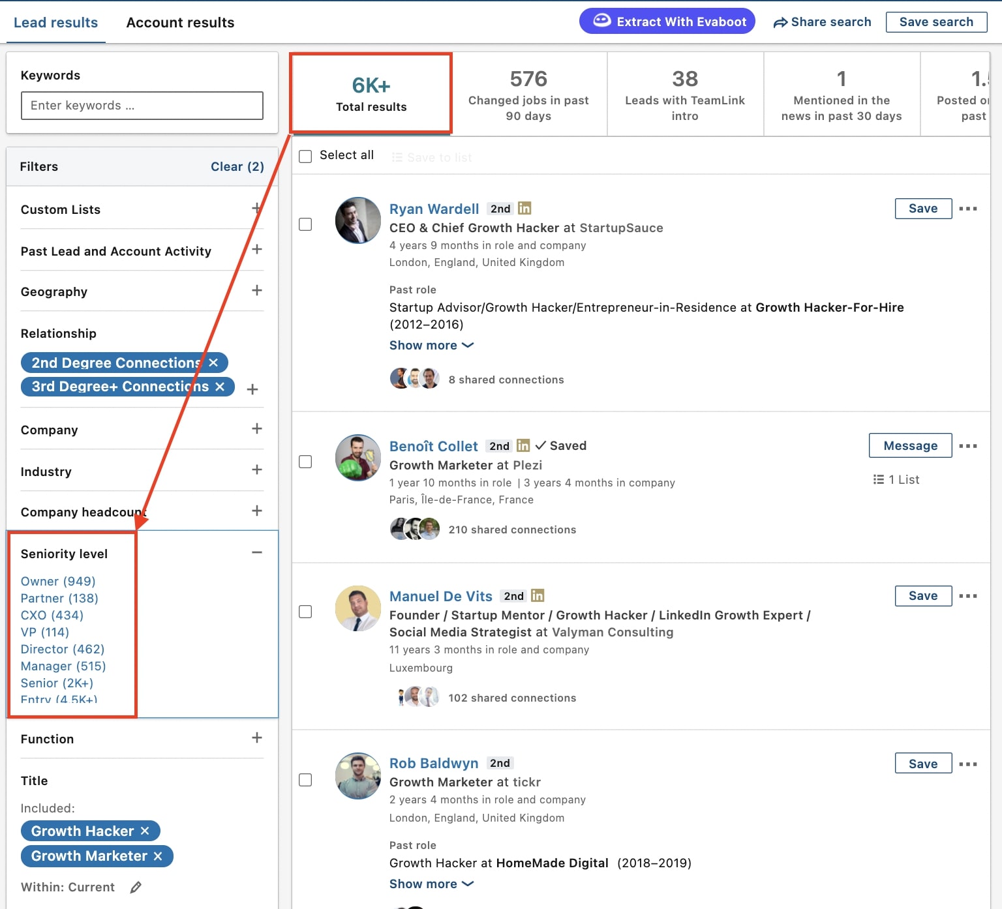
Task: Expand Geography filter
Action: click(257, 290)
